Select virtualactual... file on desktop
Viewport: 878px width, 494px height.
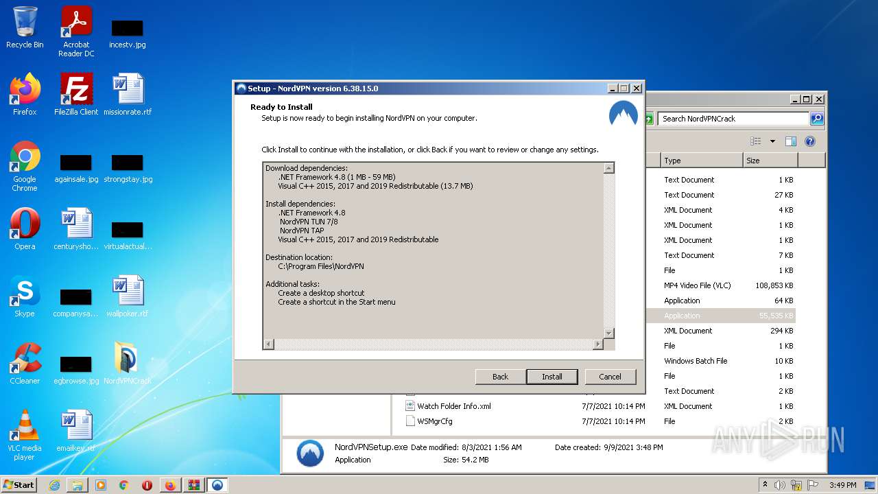128,236
